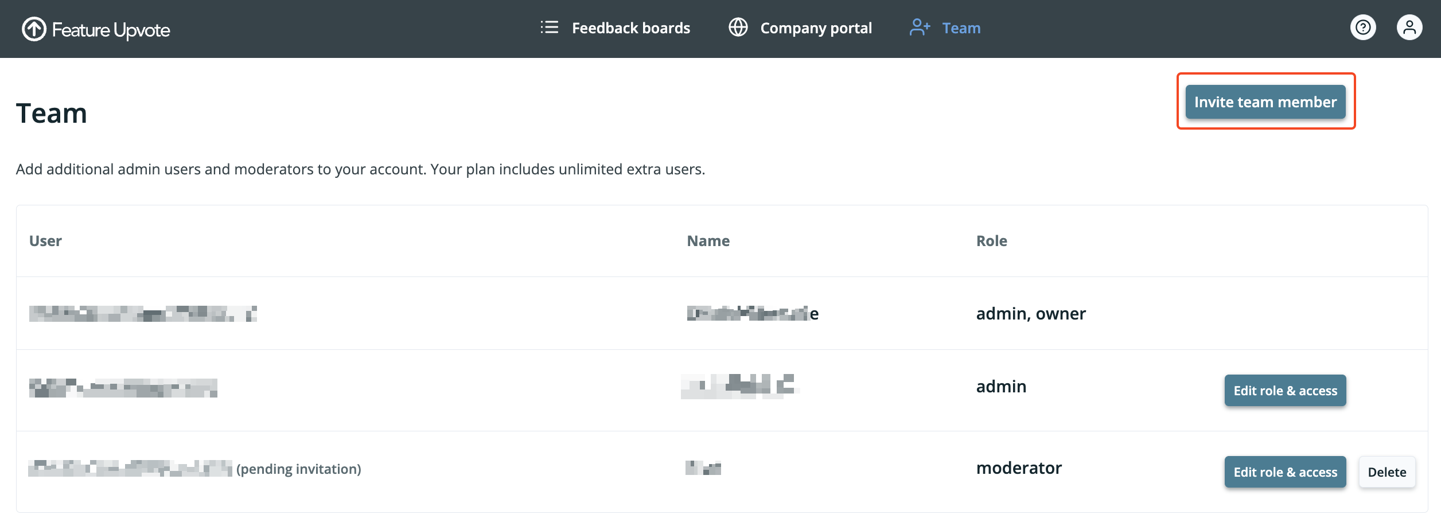Click the Role column header
This screenshot has width=1441, height=522.
point(991,241)
